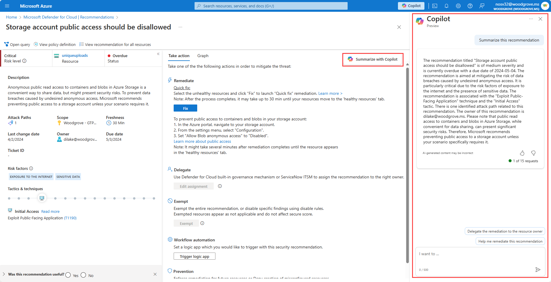Click the Copilot logo in panel header
The width and height of the screenshot is (551, 282).
coord(420,21)
